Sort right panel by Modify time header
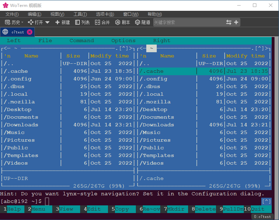279x220 pixels. 245,56
